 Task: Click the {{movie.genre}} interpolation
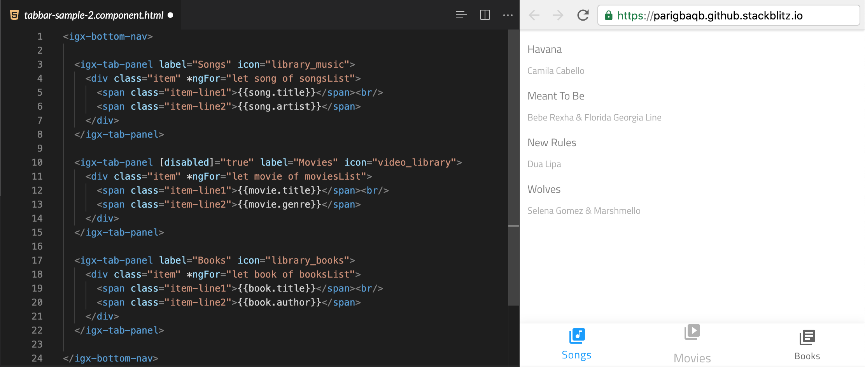click(279, 204)
